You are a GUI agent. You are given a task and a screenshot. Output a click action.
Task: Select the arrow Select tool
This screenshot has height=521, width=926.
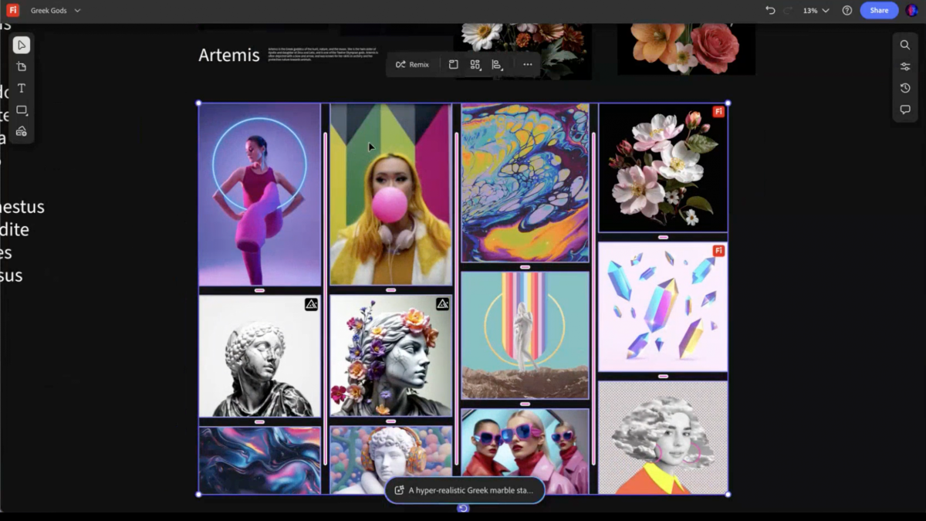click(x=22, y=46)
